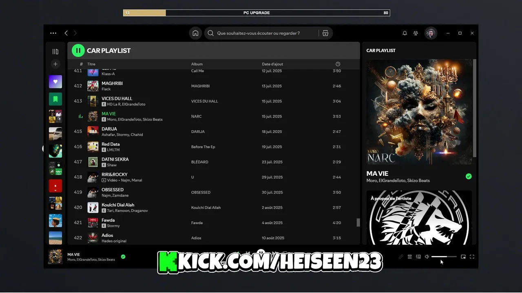Open the green bookmark Your Episodes item
Image resolution: width=522 pixels, height=293 pixels.
point(55,99)
